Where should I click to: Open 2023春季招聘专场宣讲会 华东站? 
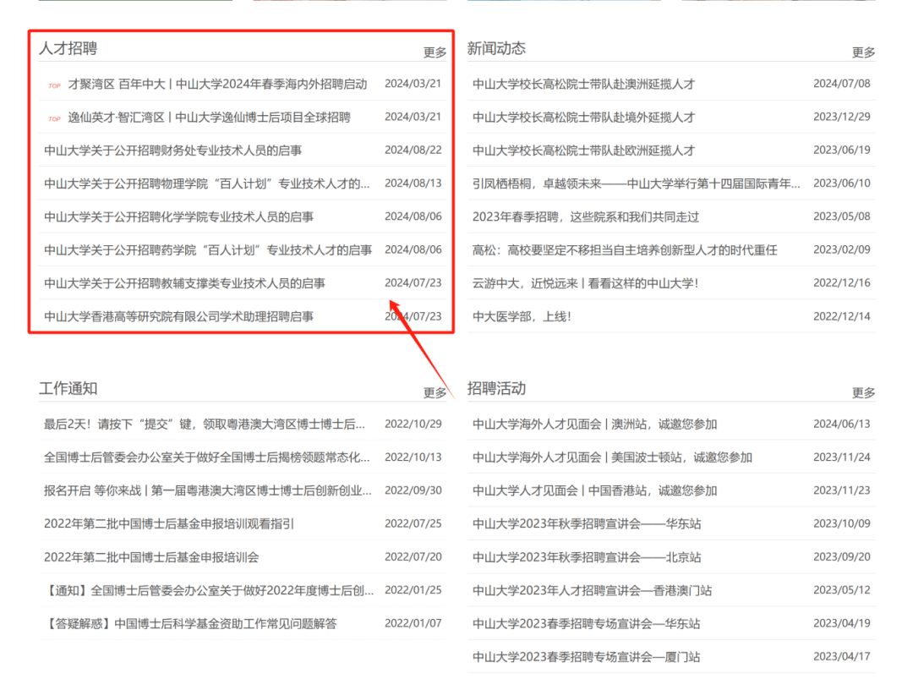[x=587, y=623]
